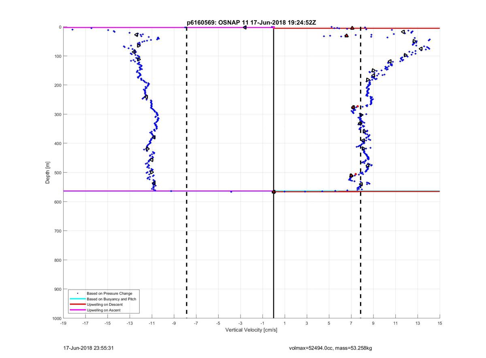Click the dashed vertical line at positive velocity

click(x=360, y=173)
